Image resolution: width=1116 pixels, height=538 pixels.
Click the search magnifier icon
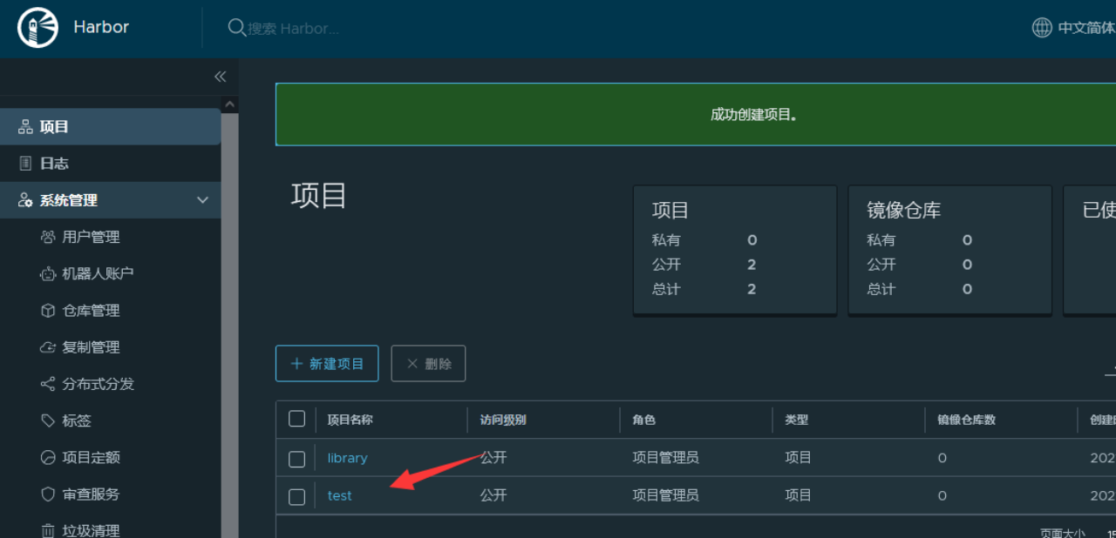pyautogui.click(x=236, y=28)
